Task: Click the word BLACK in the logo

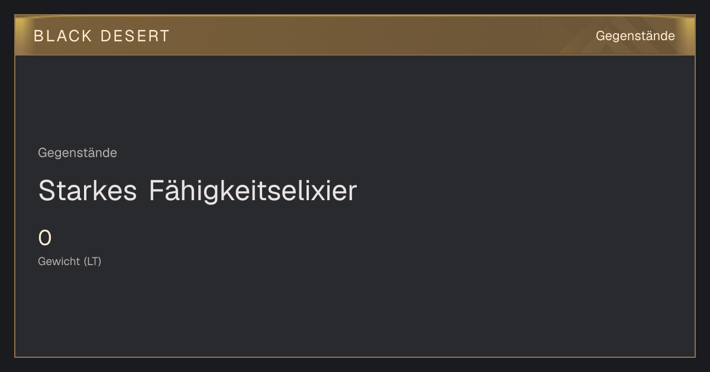Action: coord(63,36)
